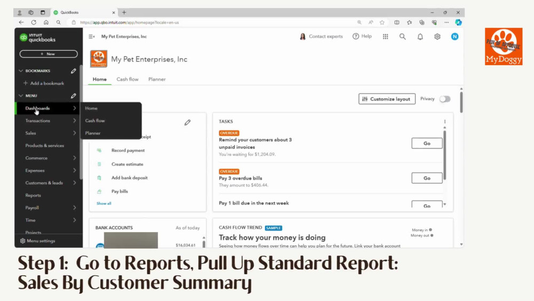Open the settings gear icon
The width and height of the screenshot is (534, 301).
coord(437,36)
